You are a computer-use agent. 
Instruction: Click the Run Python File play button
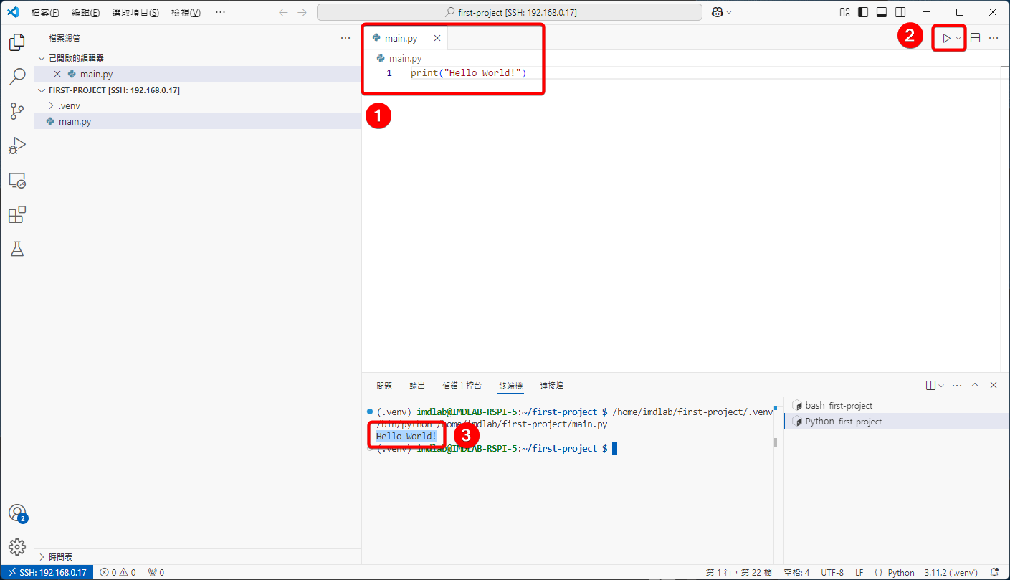click(946, 38)
